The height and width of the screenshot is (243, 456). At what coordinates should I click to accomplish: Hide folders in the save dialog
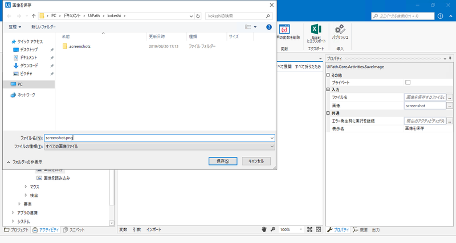pos(25,162)
